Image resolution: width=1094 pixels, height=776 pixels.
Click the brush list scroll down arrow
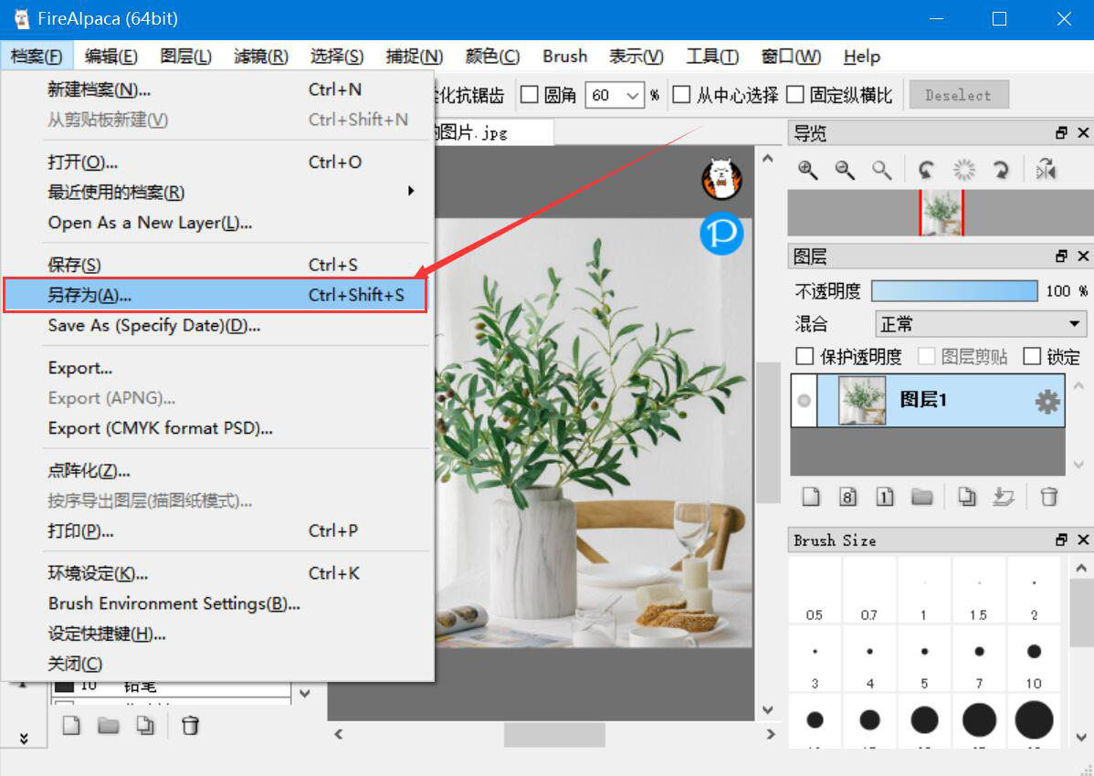click(x=305, y=693)
